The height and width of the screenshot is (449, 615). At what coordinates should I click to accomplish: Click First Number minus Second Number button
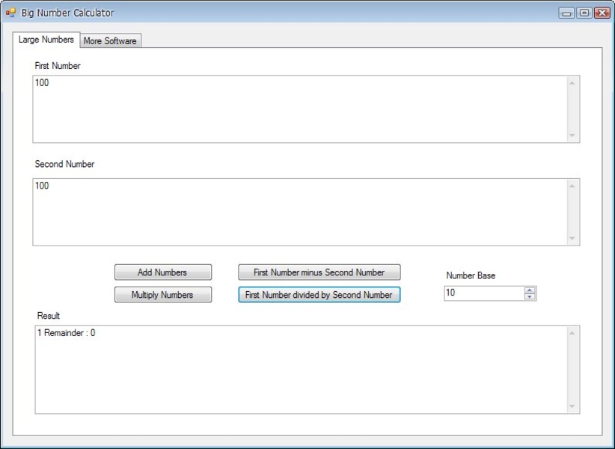click(319, 272)
